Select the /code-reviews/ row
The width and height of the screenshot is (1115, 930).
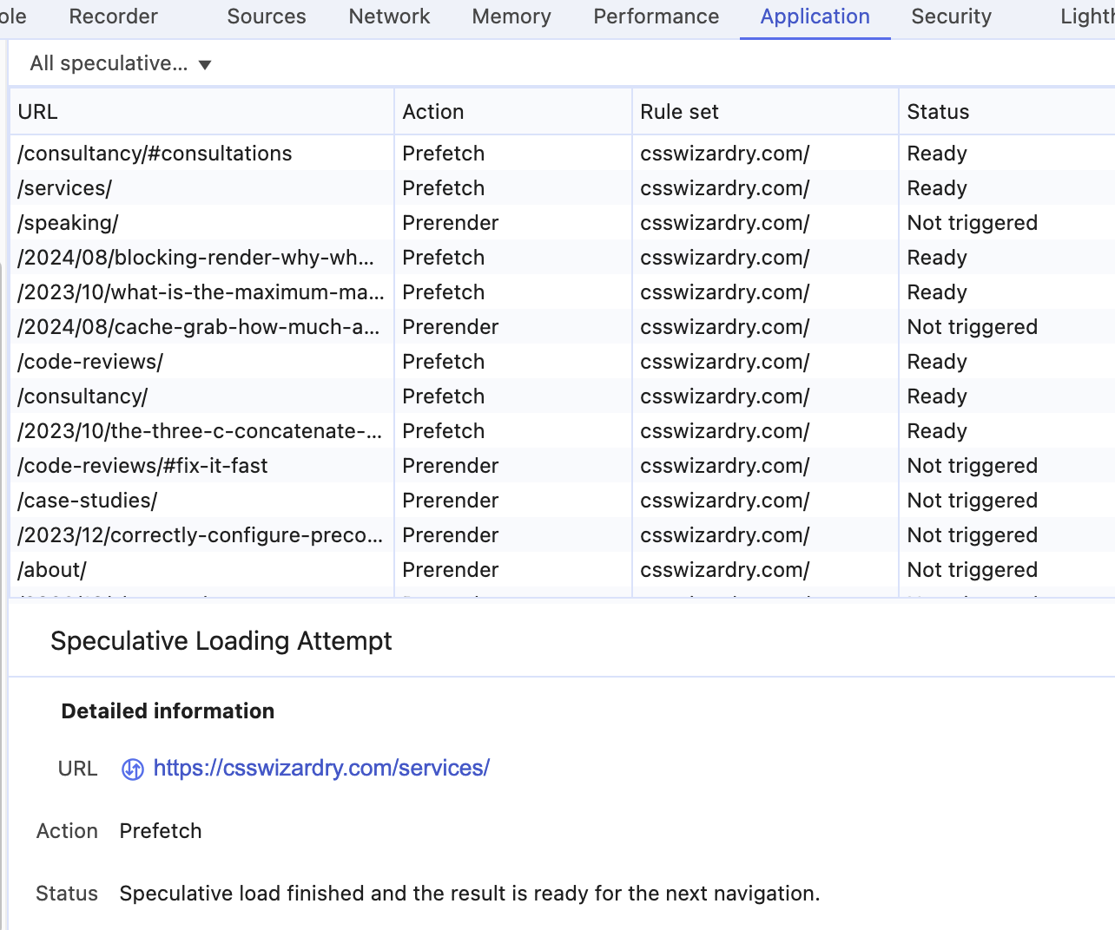pos(563,361)
